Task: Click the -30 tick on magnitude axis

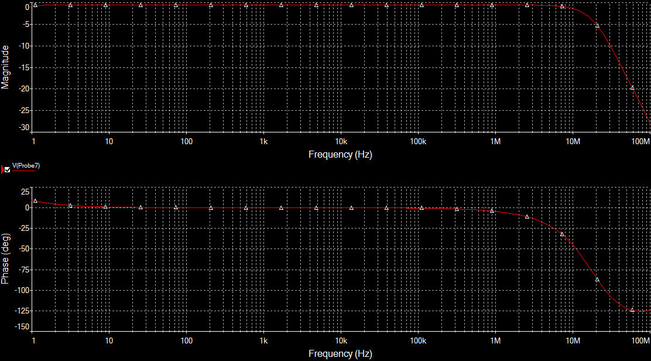Action: click(x=23, y=128)
